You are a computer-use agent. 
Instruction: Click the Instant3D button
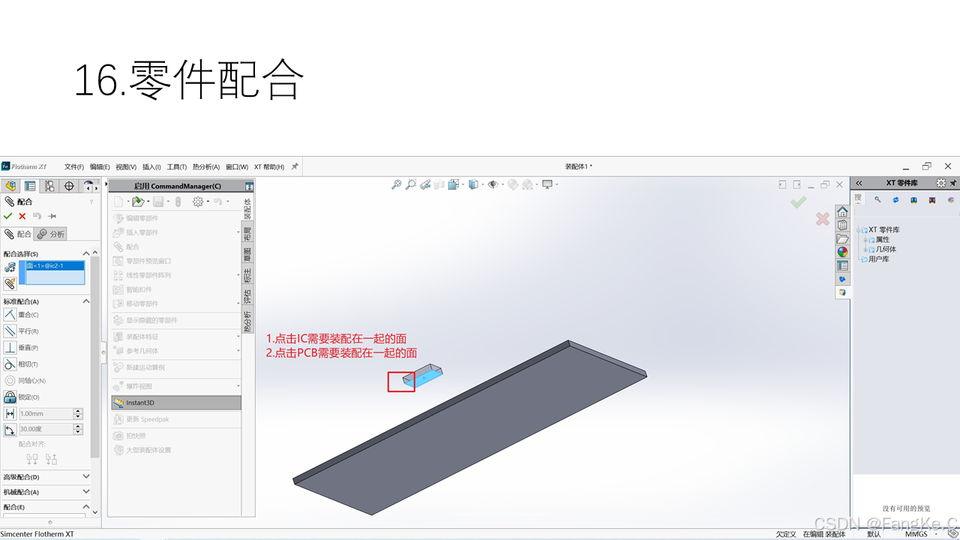[x=176, y=403]
